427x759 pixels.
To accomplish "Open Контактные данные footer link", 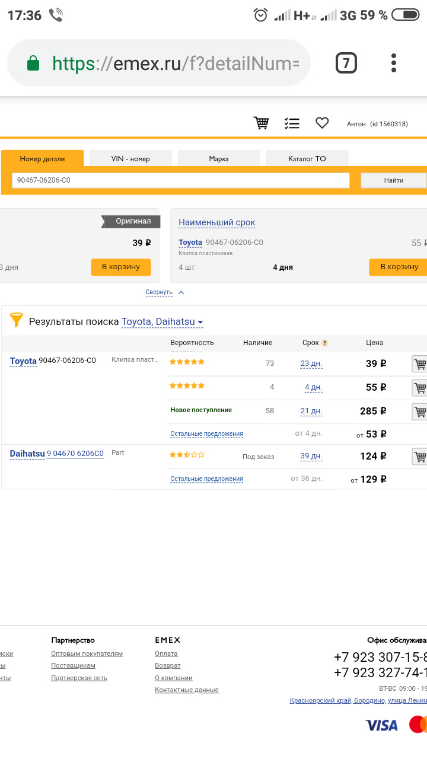I will point(187,690).
